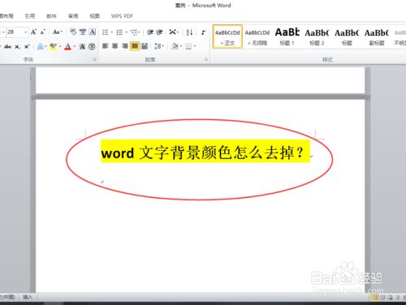Open the Borders dropdown arrow
Viewport: 406px width, 305px height.
(194, 46)
